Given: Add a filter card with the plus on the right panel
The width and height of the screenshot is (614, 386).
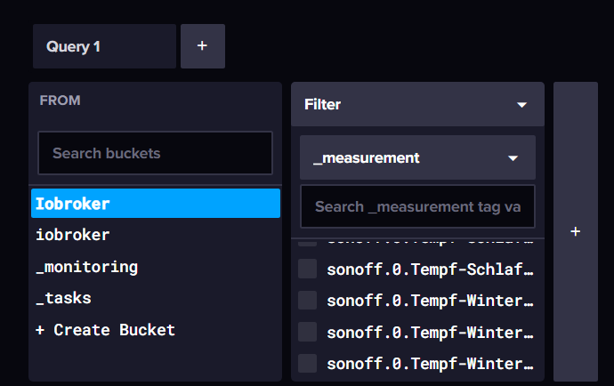Looking at the screenshot, I should tap(575, 232).
